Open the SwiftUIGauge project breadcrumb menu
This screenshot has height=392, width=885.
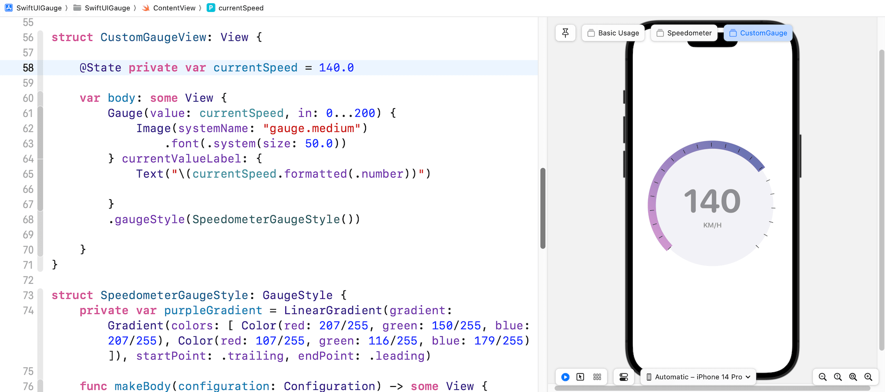39,8
